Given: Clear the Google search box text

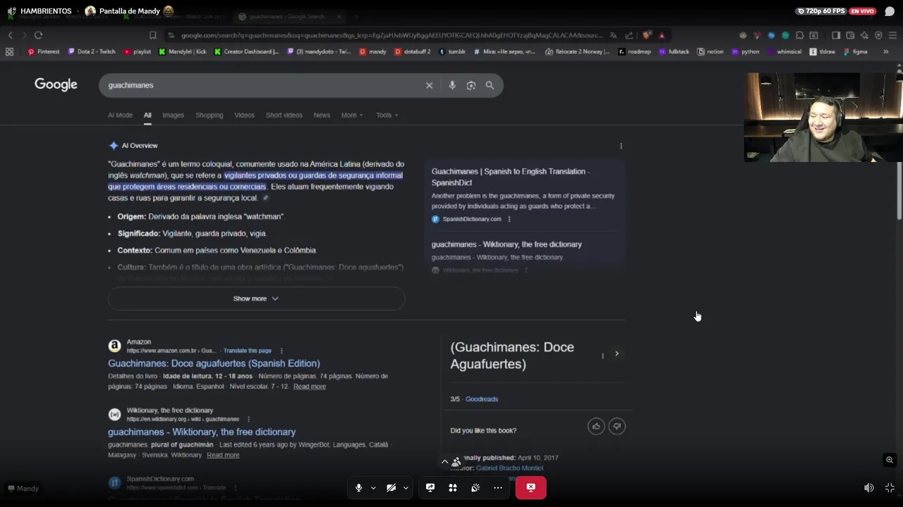Looking at the screenshot, I should click(x=429, y=85).
